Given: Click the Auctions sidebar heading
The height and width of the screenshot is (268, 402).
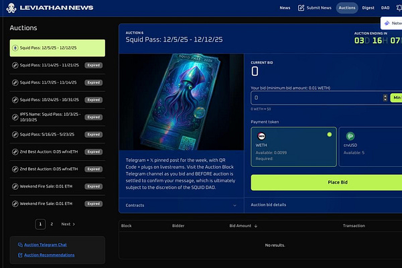Looking at the screenshot, I should [x=23, y=28].
